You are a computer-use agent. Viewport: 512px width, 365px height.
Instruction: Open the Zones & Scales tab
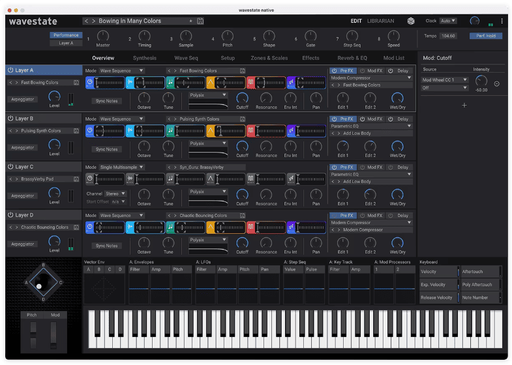[x=269, y=58]
